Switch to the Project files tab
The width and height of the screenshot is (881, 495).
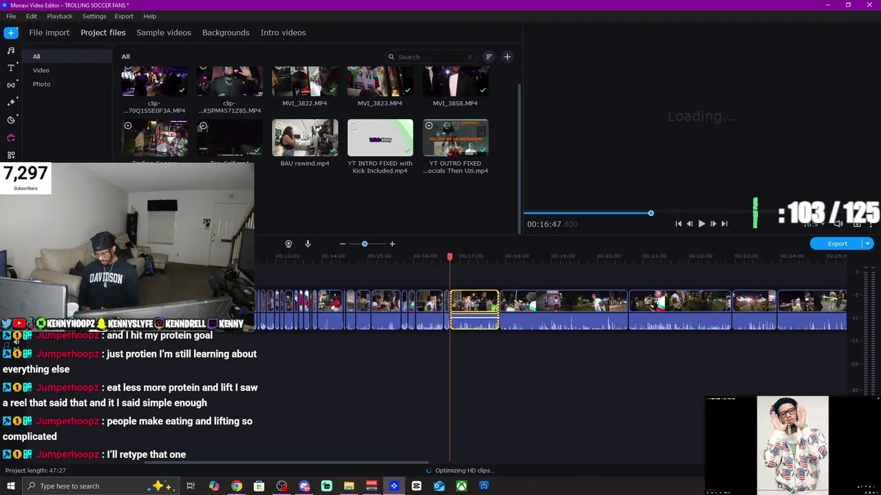[x=103, y=32]
